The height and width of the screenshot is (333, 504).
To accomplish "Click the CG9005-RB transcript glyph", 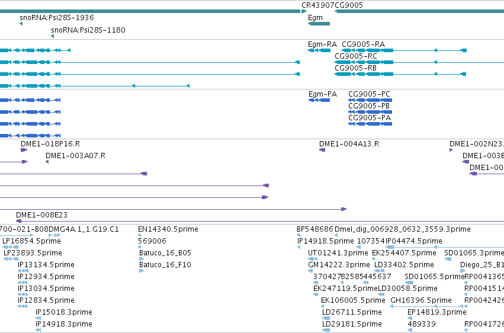I will (x=400, y=74).
